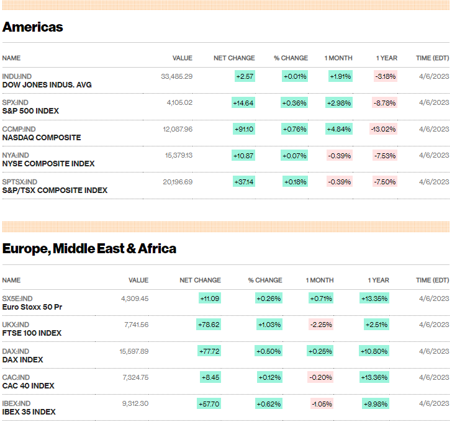Click the CCMP:IND ticker symbol

click(x=19, y=129)
